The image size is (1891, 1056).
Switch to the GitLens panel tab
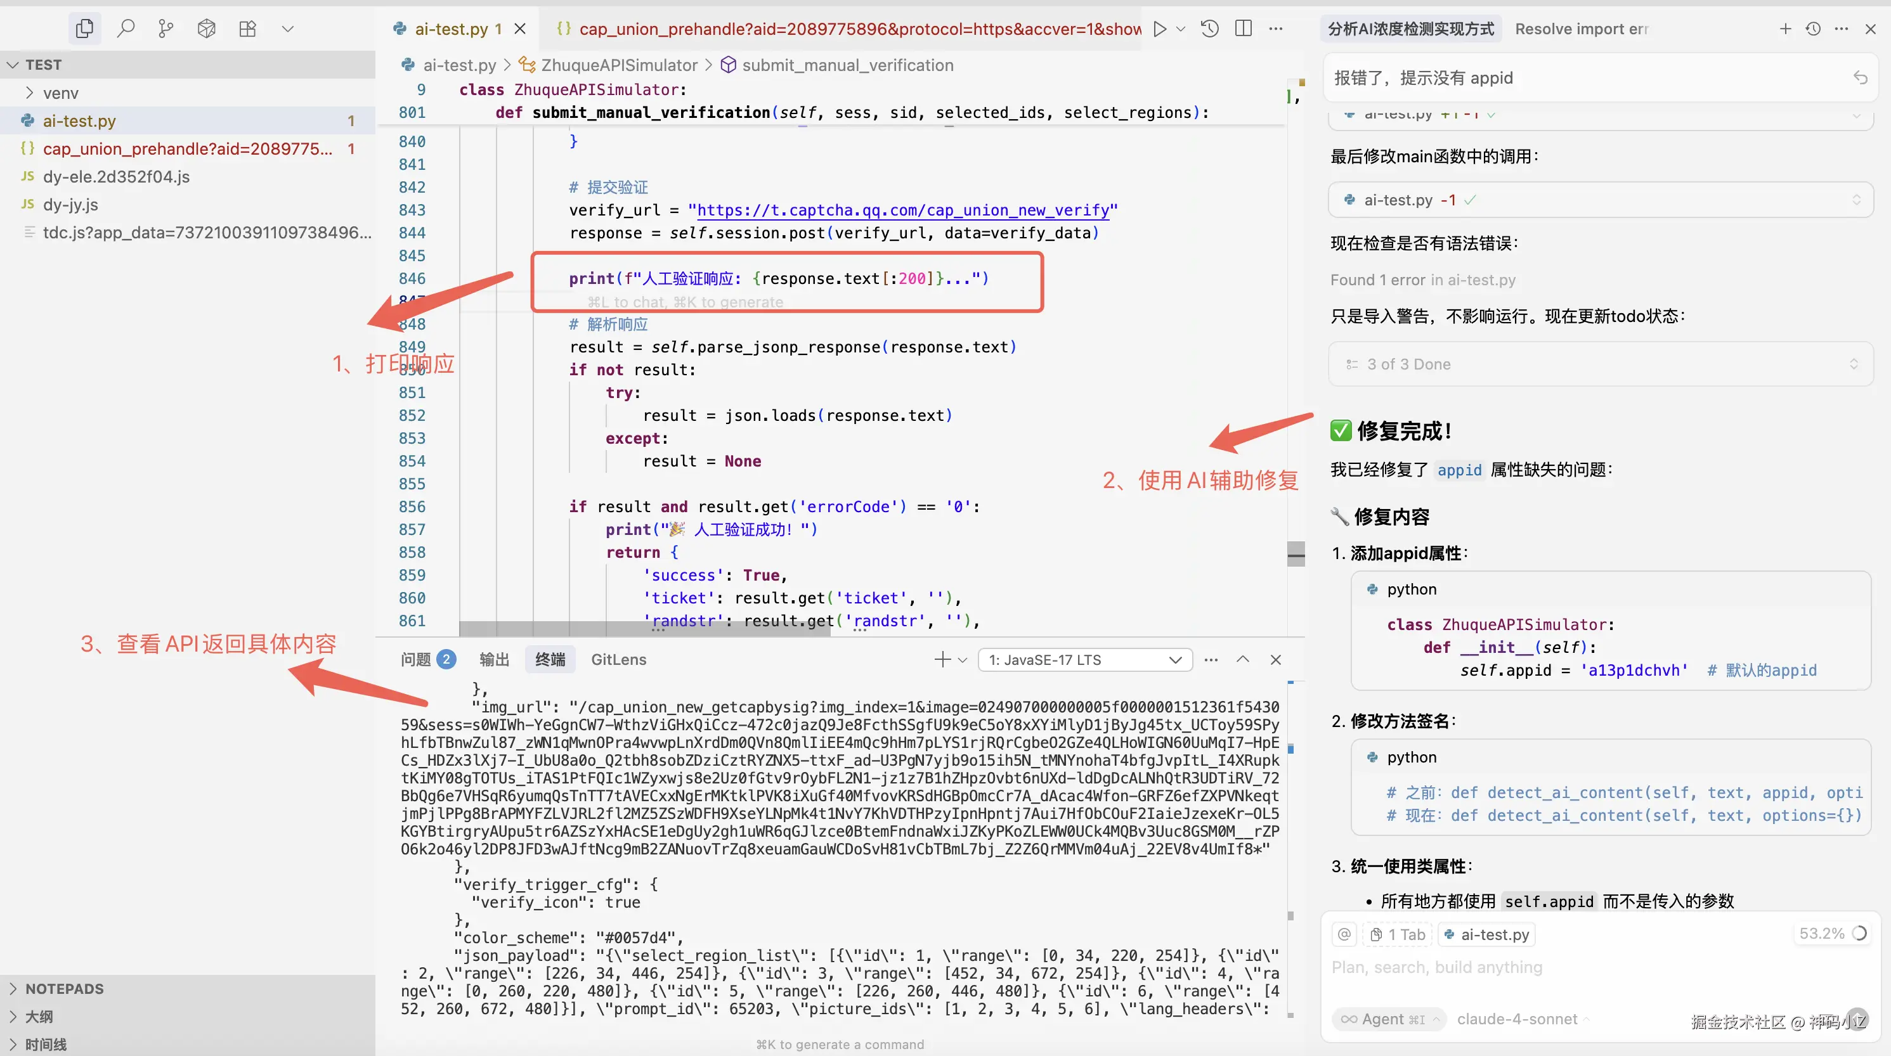pyautogui.click(x=618, y=659)
